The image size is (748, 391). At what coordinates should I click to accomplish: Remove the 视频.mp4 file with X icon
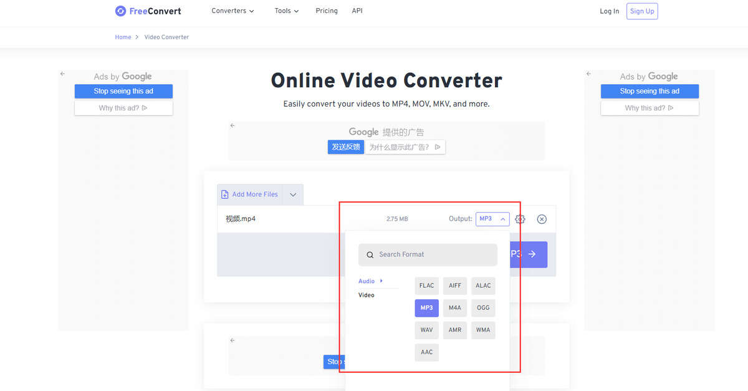point(542,219)
